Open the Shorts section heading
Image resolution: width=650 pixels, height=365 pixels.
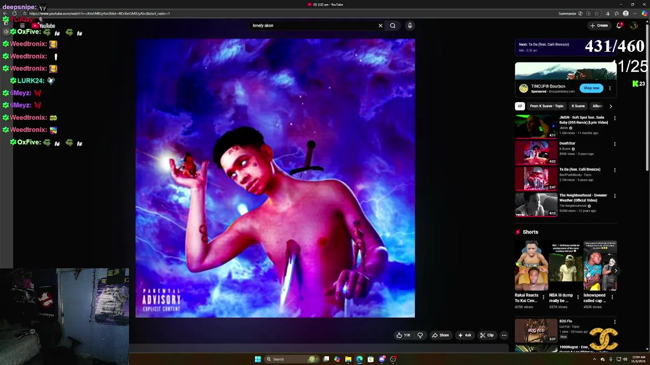pyautogui.click(x=530, y=232)
